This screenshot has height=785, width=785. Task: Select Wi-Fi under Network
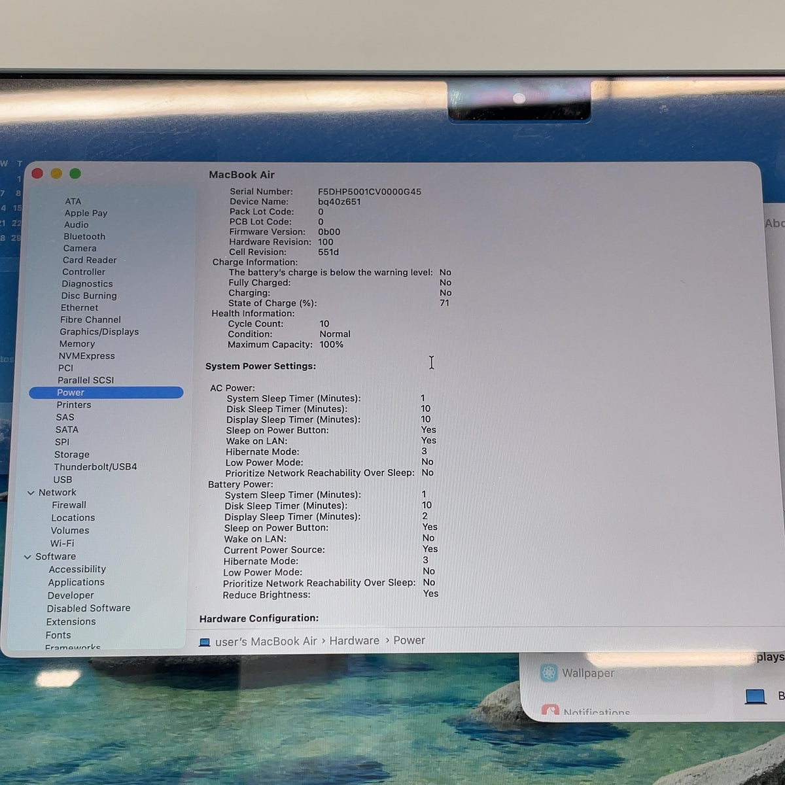pyautogui.click(x=62, y=544)
